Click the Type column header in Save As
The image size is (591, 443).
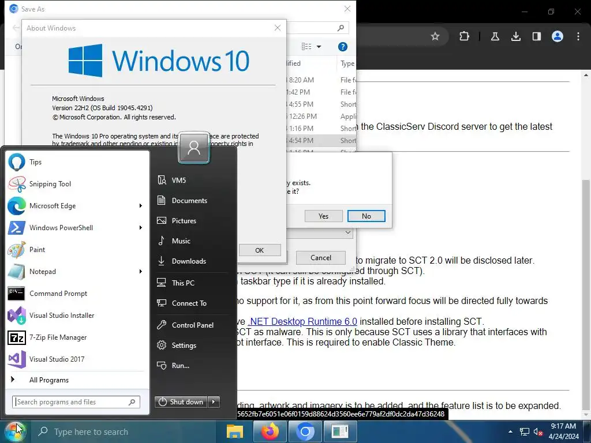pyautogui.click(x=347, y=63)
